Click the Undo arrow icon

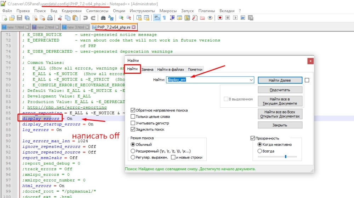point(86,18)
